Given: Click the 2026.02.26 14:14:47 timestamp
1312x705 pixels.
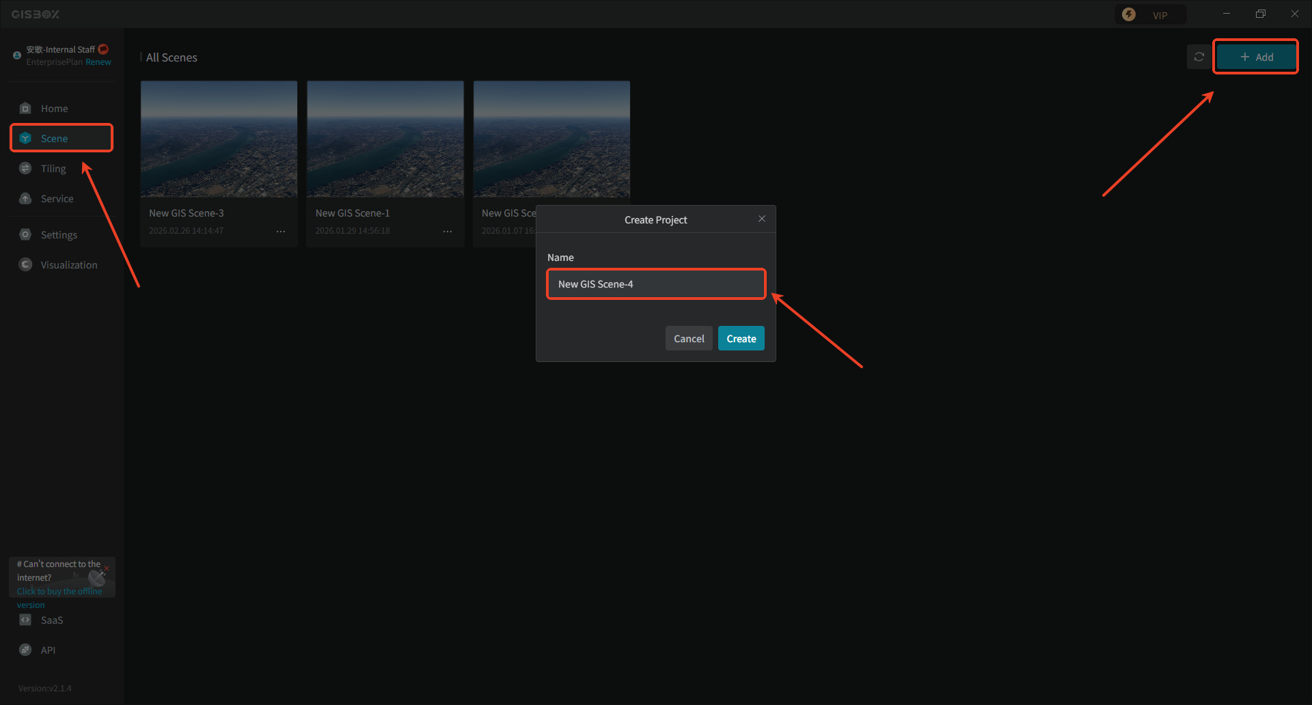Looking at the screenshot, I should pyautogui.click(x=187, y=231).
